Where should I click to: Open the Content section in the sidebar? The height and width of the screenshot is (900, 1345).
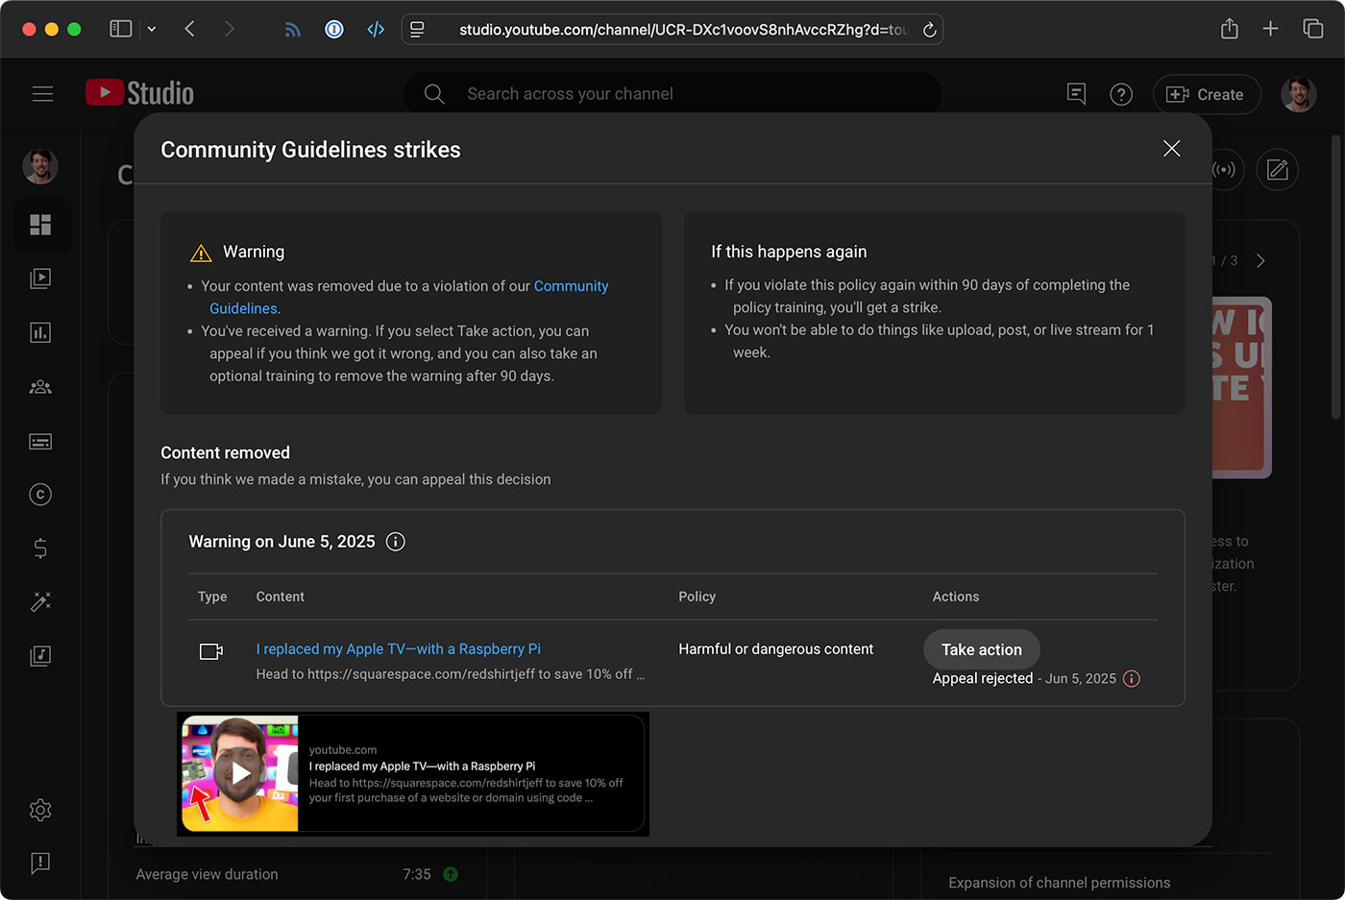40,278
